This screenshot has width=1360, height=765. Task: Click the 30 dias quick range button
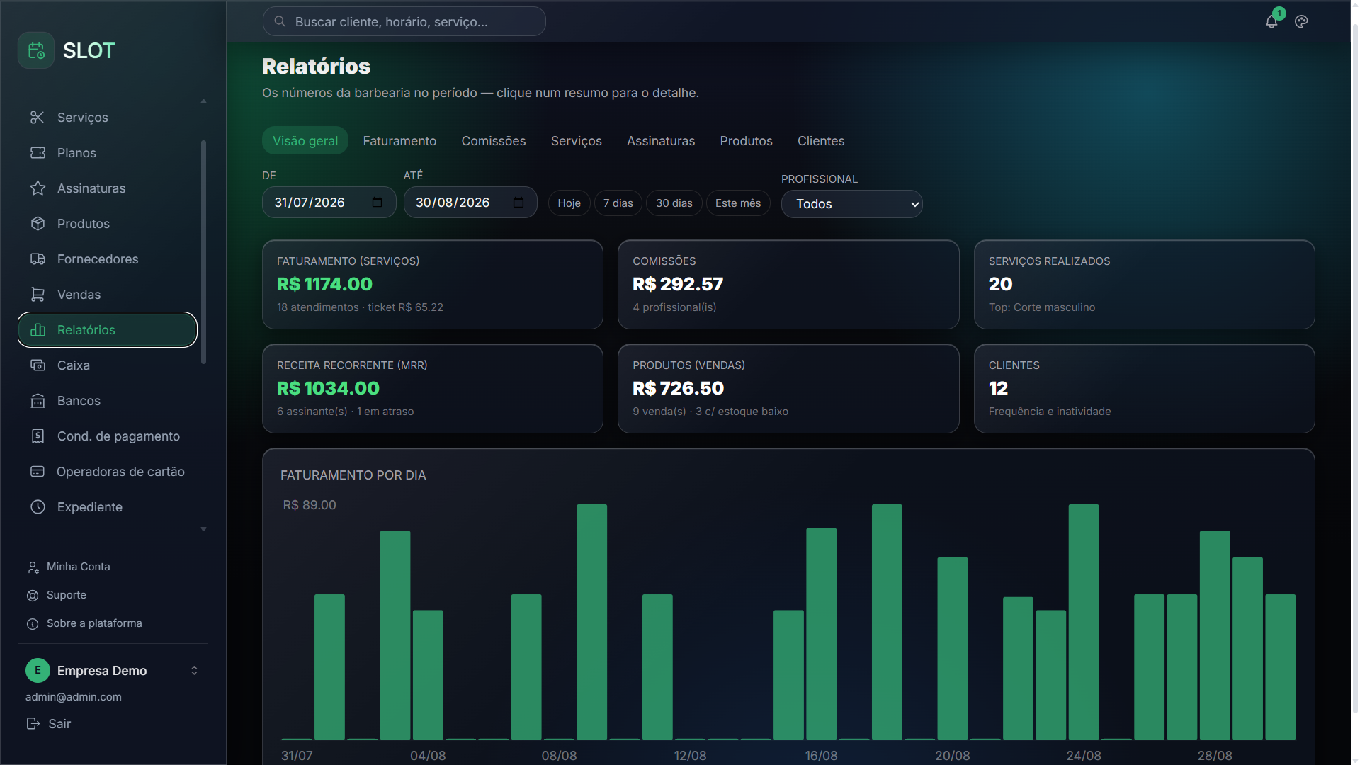point(674,203)
